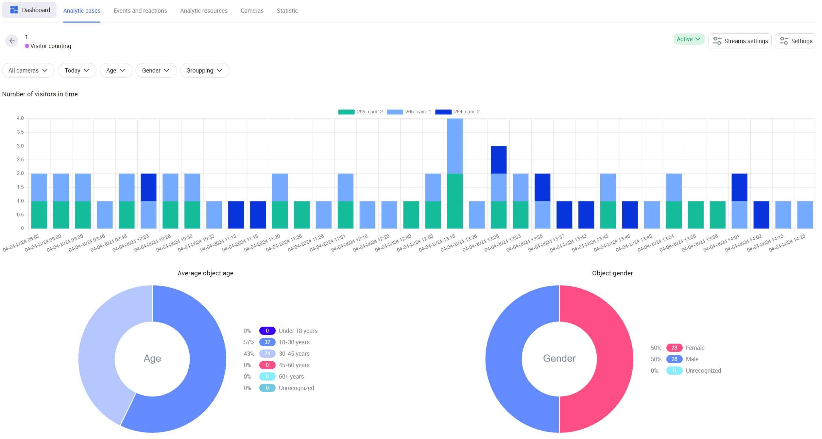Click the Average object age title
822x439 pixels.
(205, 273)
